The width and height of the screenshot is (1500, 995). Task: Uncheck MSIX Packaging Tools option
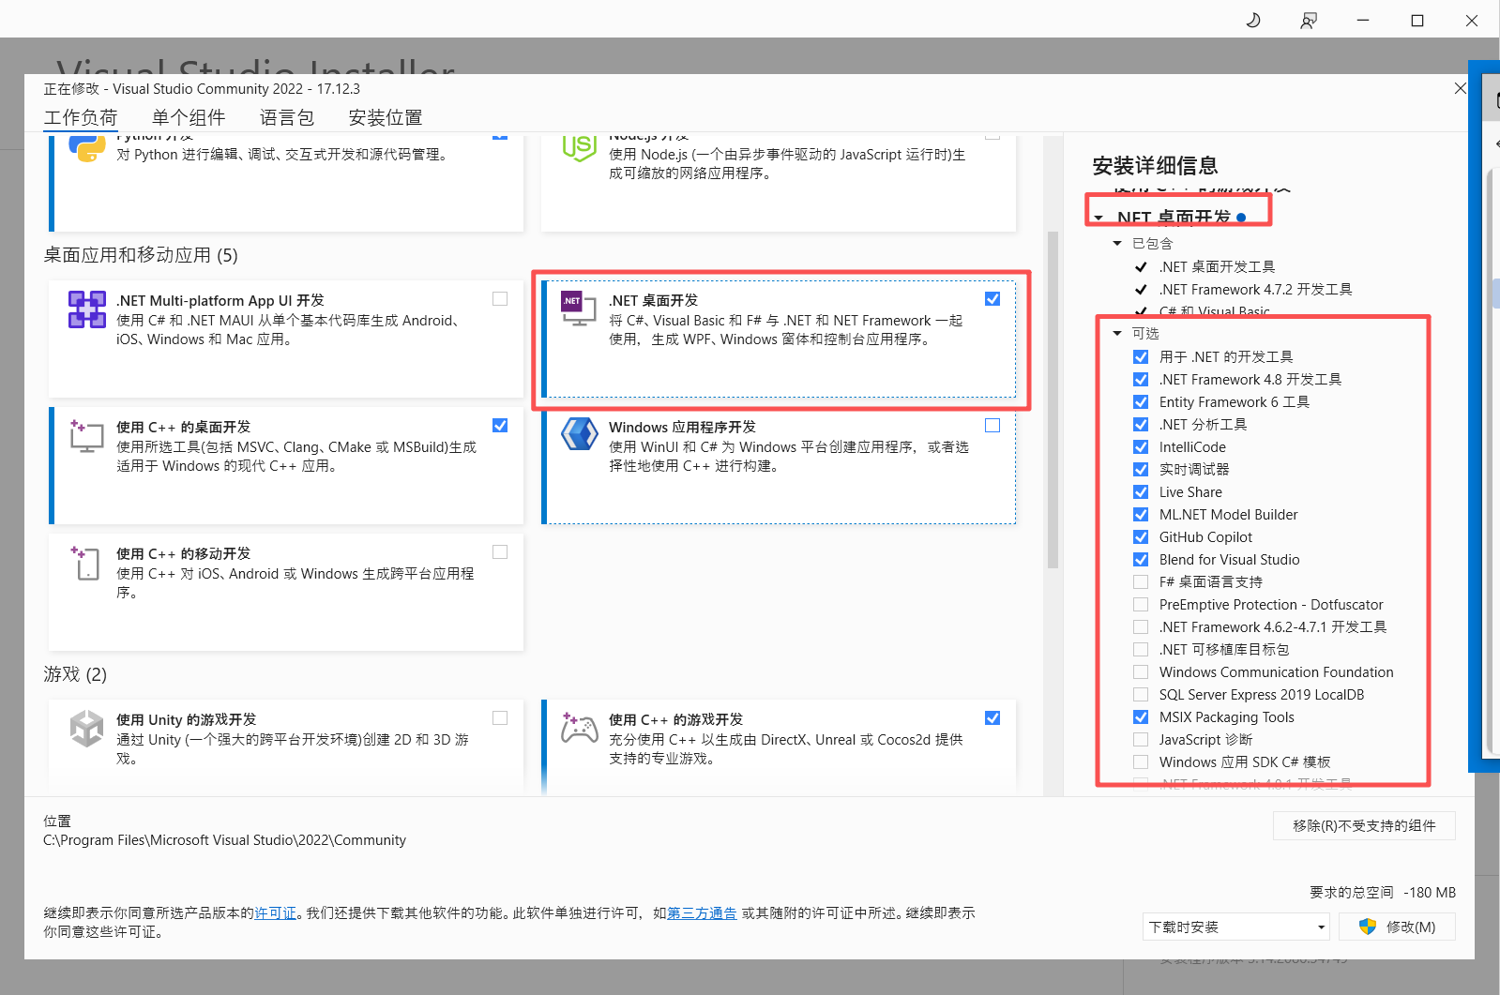(x=1141, y=717)
